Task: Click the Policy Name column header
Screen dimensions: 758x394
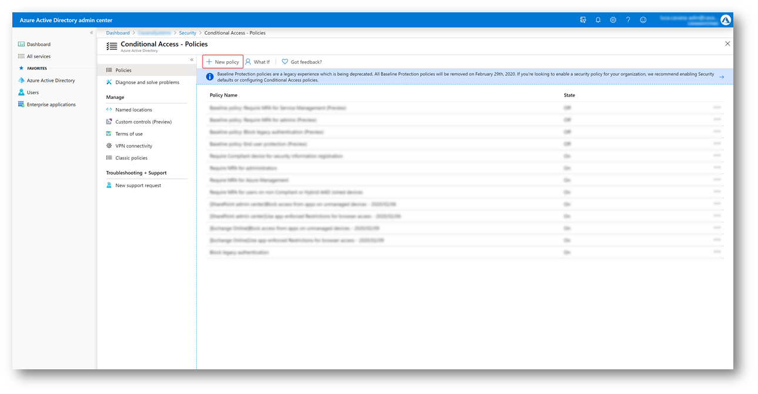Action: (223, 95)
